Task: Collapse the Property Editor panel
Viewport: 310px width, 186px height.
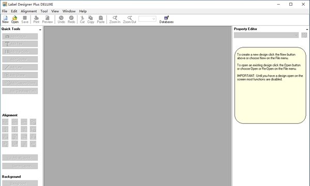Action: (307, 29)
